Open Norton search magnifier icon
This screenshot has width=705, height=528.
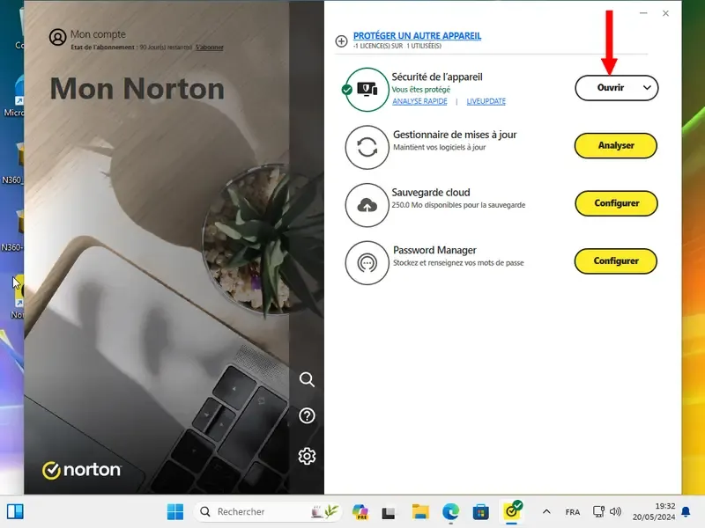[307, 379]
